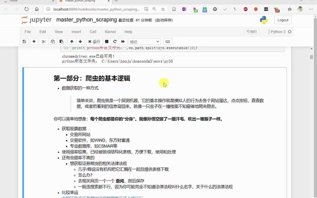Copy the selected cell with the copy icon
This screenshot has width=317, height=198.
pyautogui.click(x=52, y=41)
